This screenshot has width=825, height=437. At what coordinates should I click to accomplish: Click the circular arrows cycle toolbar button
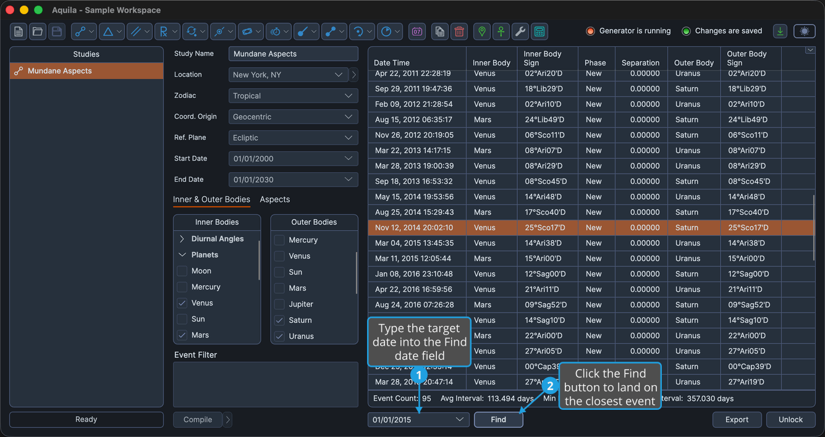click(195, 31)
